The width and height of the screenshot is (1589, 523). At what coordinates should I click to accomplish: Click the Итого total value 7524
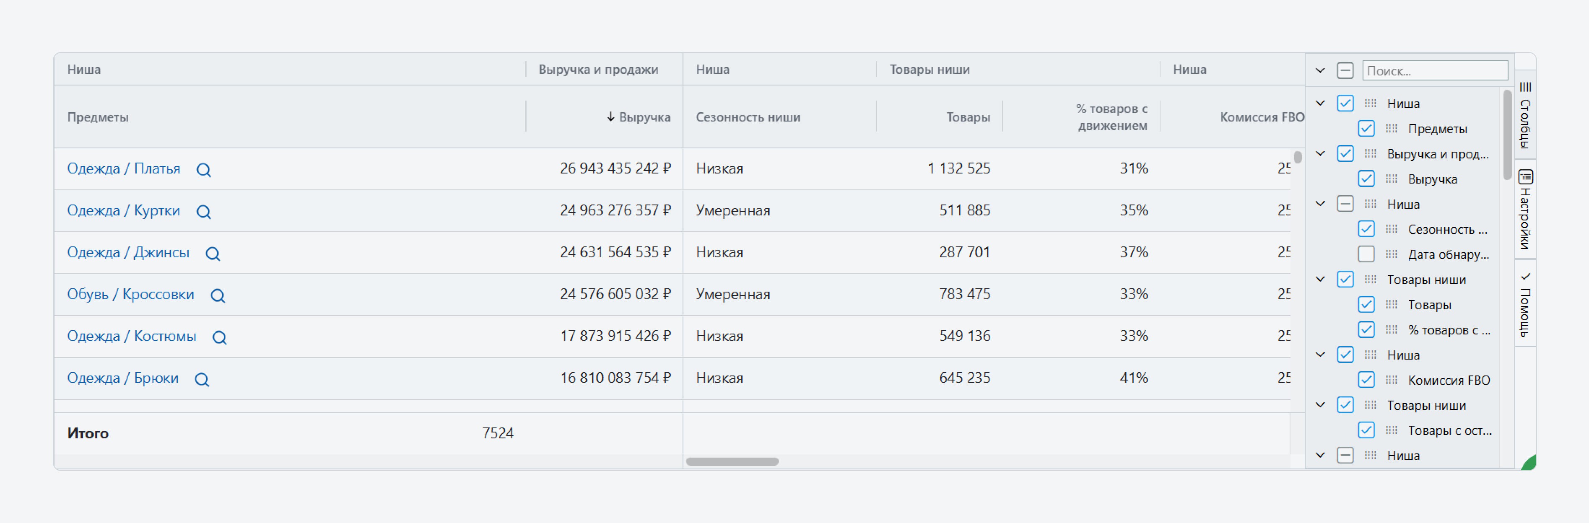pos(497,433)
